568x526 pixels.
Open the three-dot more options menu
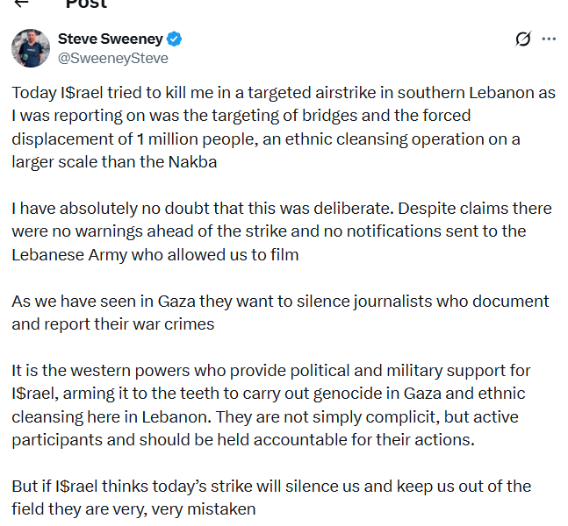click(550, 39)
